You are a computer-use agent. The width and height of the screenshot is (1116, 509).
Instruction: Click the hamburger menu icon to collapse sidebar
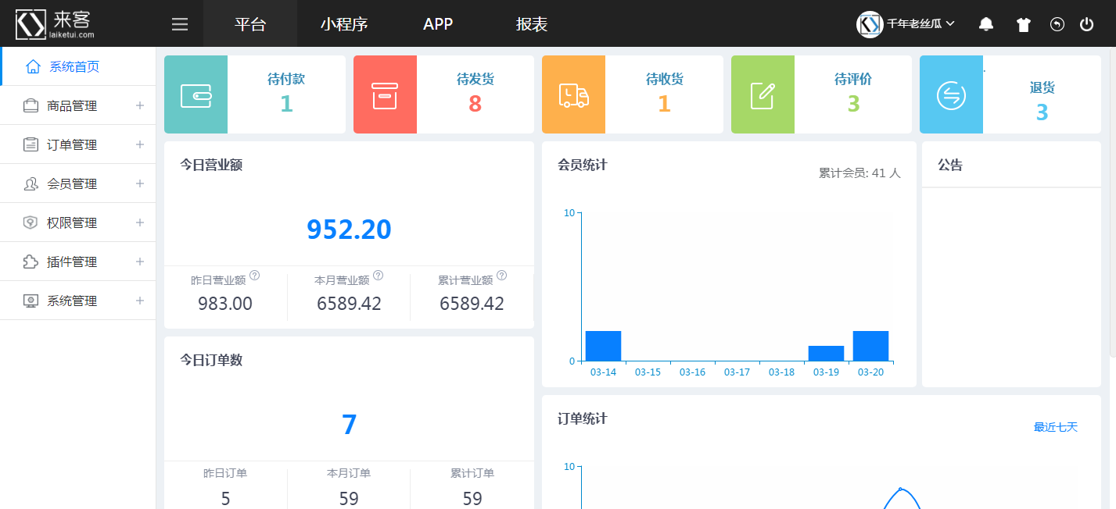coord(180,24)
